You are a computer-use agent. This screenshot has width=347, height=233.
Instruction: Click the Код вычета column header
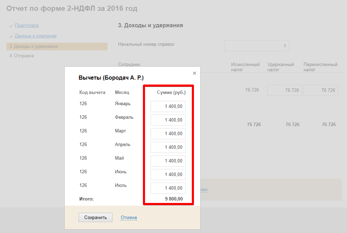[x=92, y=93]
